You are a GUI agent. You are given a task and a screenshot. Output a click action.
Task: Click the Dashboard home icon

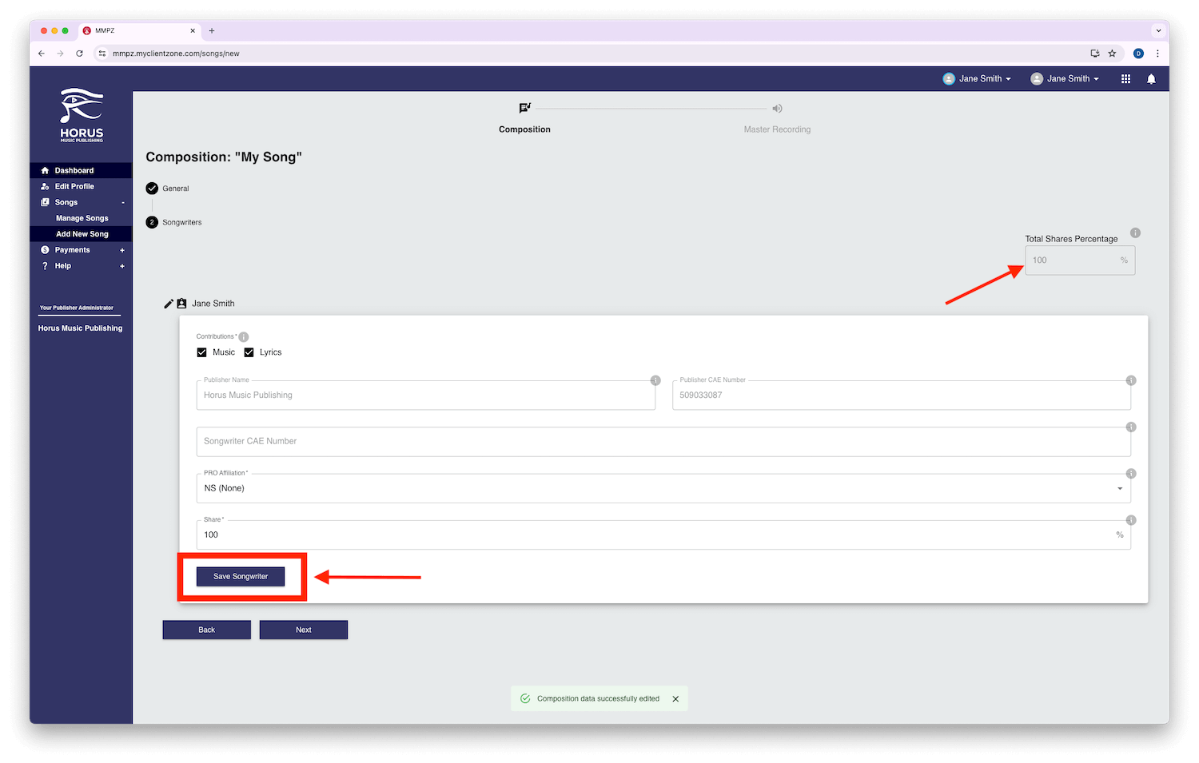(x=45, y=170)
